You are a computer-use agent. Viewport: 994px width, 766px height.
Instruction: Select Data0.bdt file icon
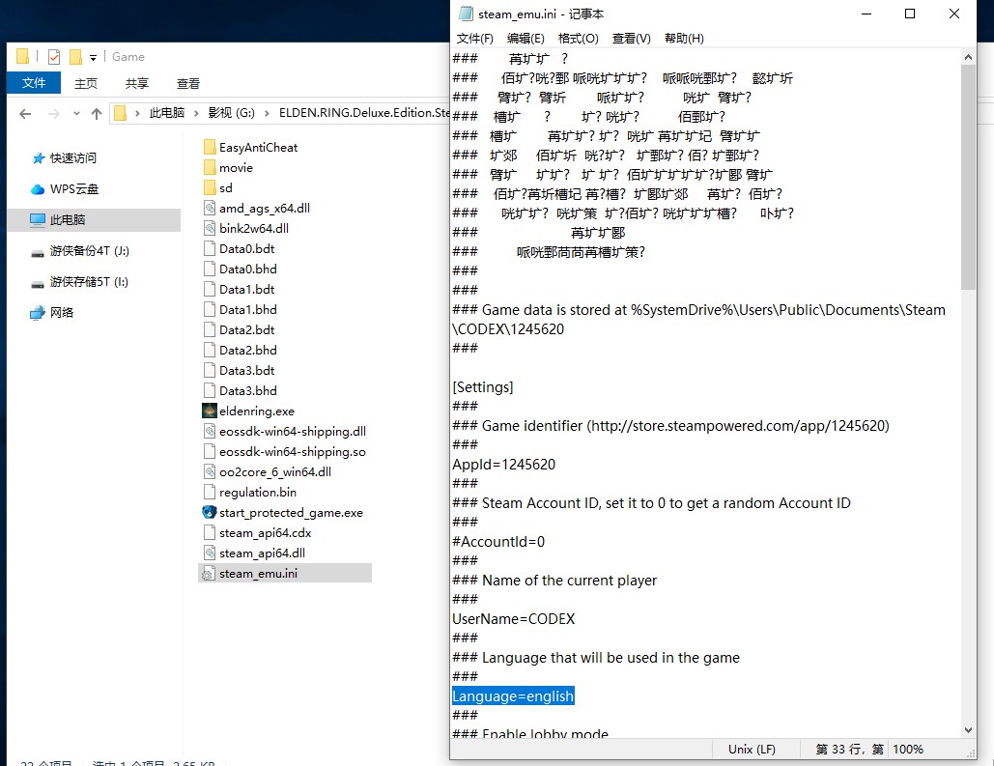pyautogui.click(x=210, y=249)
